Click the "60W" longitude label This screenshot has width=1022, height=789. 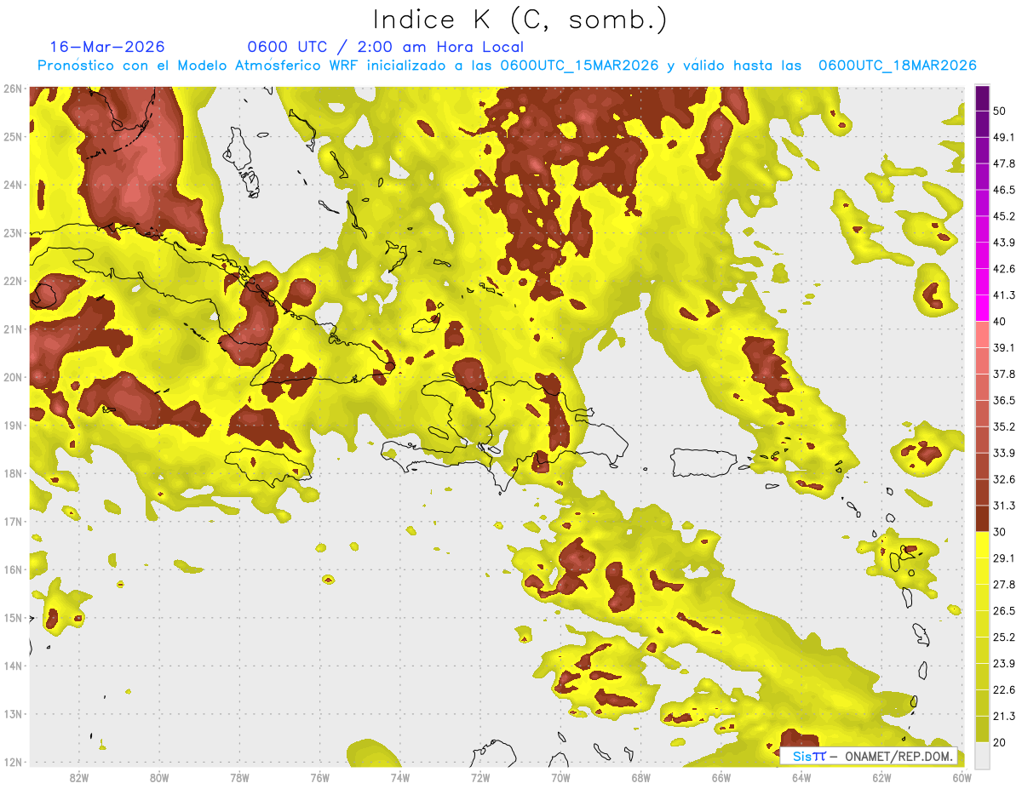(962, 777)
